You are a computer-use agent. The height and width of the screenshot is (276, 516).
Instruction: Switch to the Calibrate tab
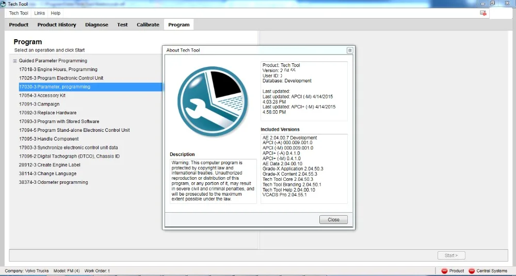[148, 25]
